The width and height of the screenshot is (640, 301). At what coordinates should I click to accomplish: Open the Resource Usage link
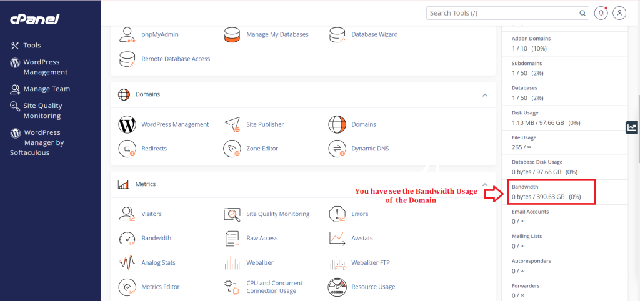coord(374,287)
